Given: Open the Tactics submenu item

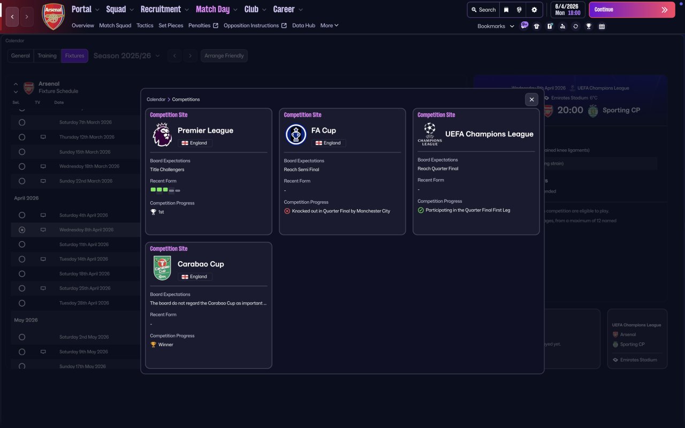Looking at the screenshot, I should (145, 25).
